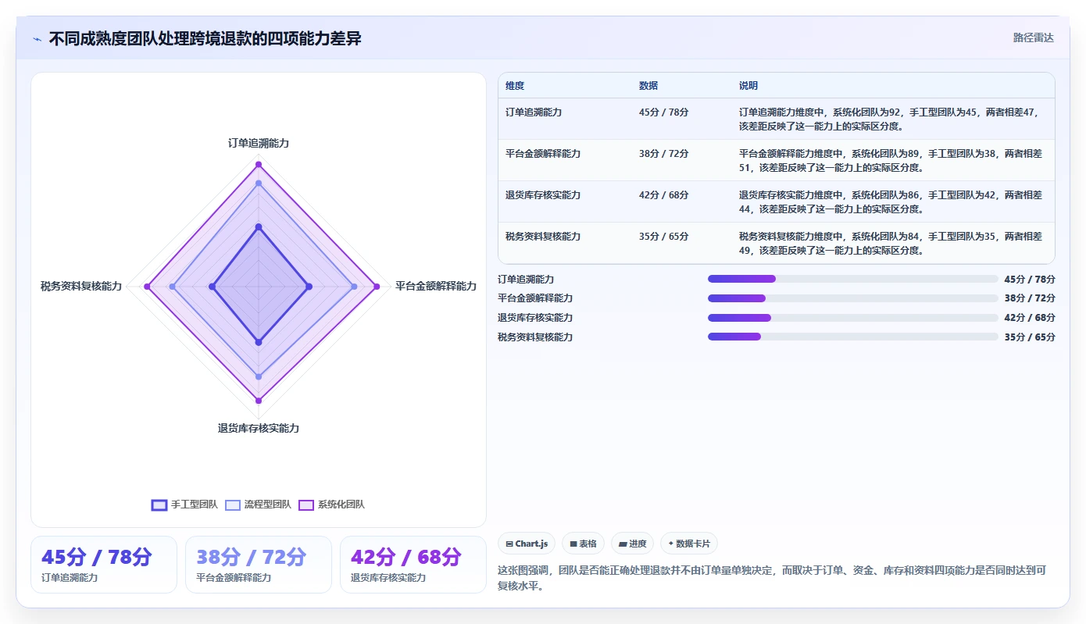This screenshot has width=1086, height=624.
Task: Click 系统化团队 data point on 订单追溯能力 axis
Action: pyautogui.click(x=259, y=164)
